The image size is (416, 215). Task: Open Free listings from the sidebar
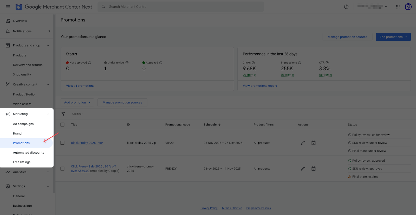(x=22, y=162)
